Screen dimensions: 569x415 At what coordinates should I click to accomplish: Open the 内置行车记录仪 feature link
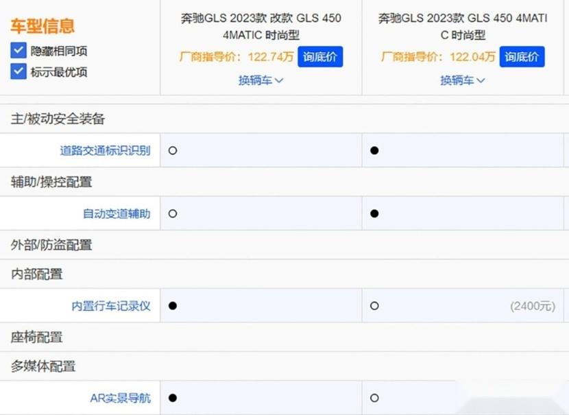pos(111,306)
